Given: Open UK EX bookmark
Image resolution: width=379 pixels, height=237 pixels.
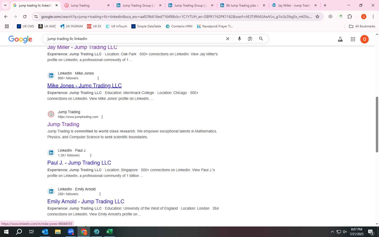Looking at the screenshot, I should [x=94, y=26].
